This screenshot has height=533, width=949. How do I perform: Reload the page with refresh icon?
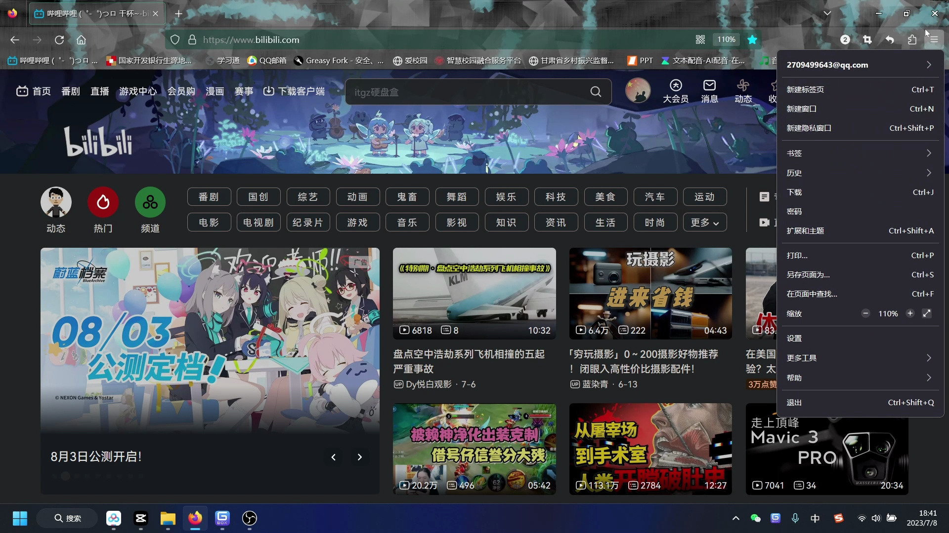(59, 40)
